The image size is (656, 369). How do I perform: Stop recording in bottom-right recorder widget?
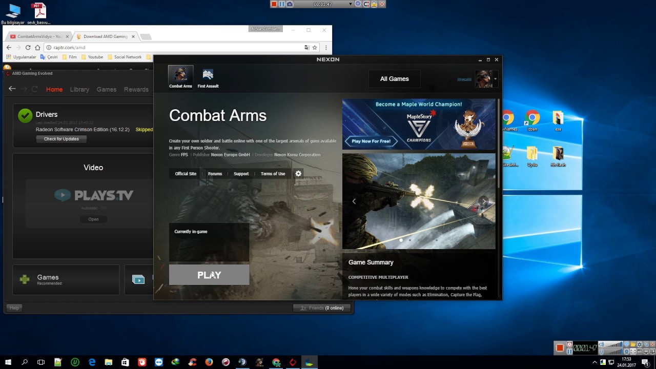pos(560,348)
